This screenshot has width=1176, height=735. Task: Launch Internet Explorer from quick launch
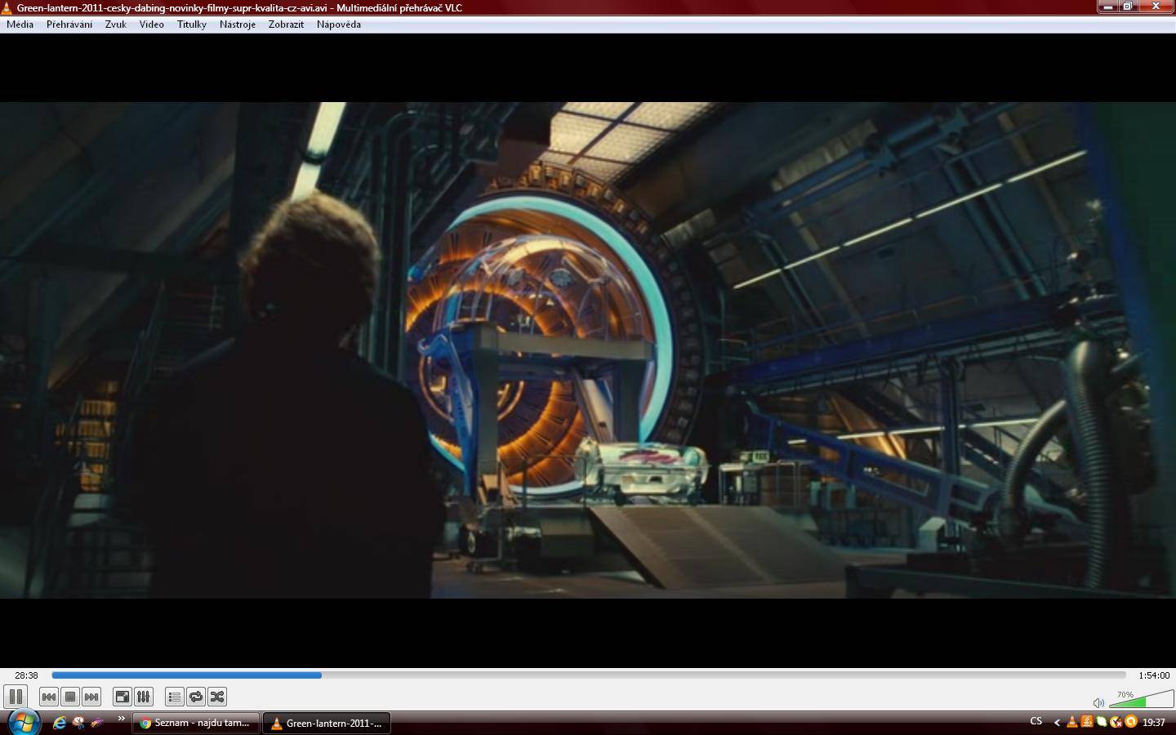60,723
